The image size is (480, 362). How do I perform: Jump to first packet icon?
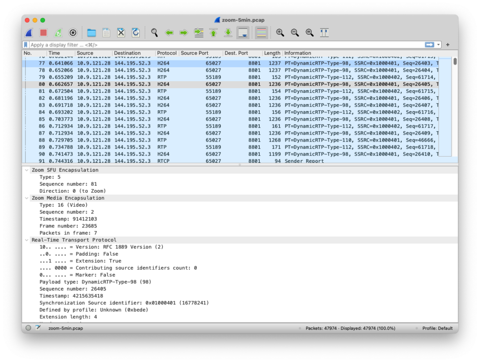coord(213,32)
